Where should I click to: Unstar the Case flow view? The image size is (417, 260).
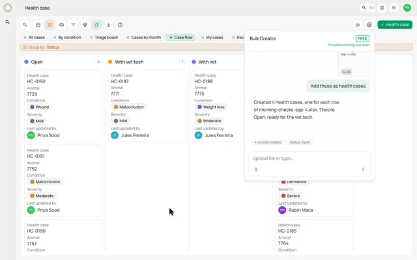[x=171, y=38]
